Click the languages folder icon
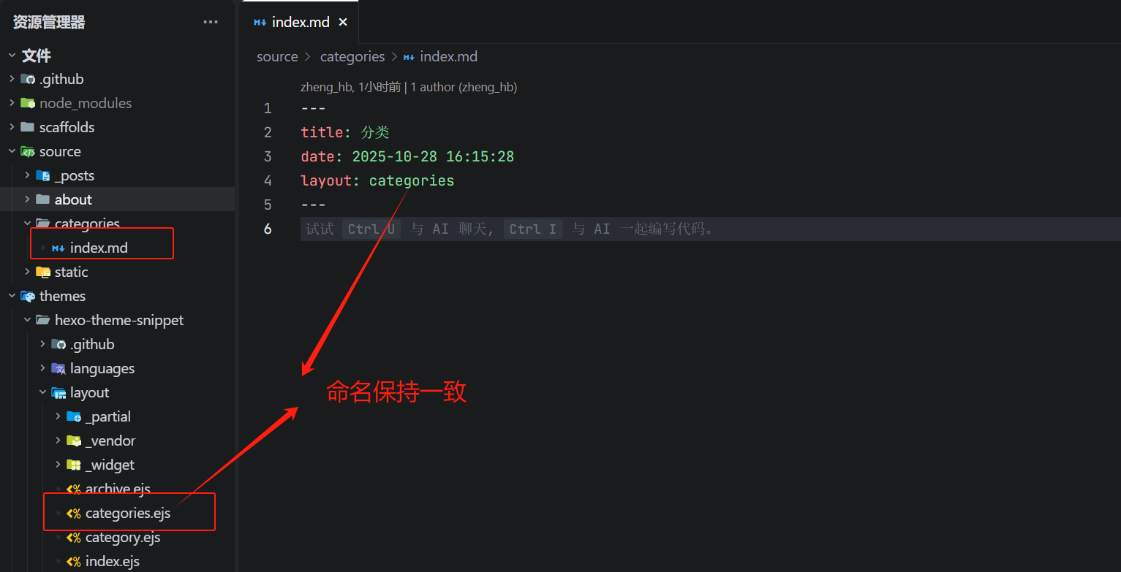This screenshot has width=1121, height=572. pos(58,368)
